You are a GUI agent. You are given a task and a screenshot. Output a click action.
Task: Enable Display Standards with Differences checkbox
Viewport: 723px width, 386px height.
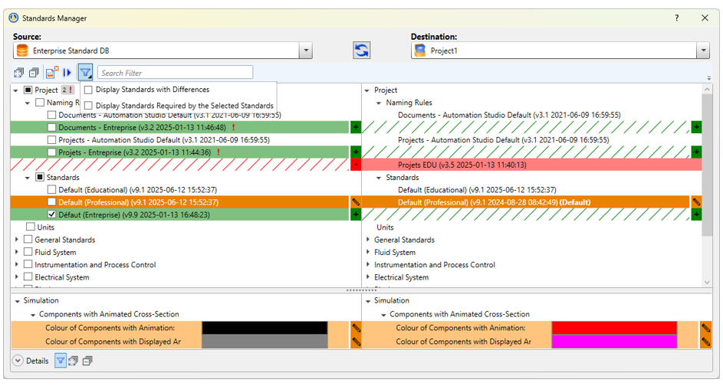click(89, 90)
